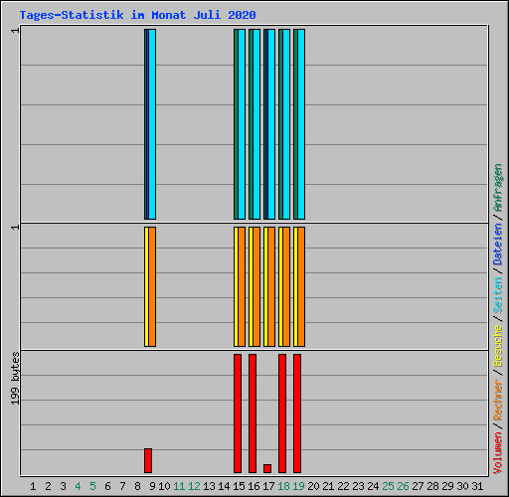Click the orange Rechner bar for day 9
The image size is (509, 497).
pos(152,286)
